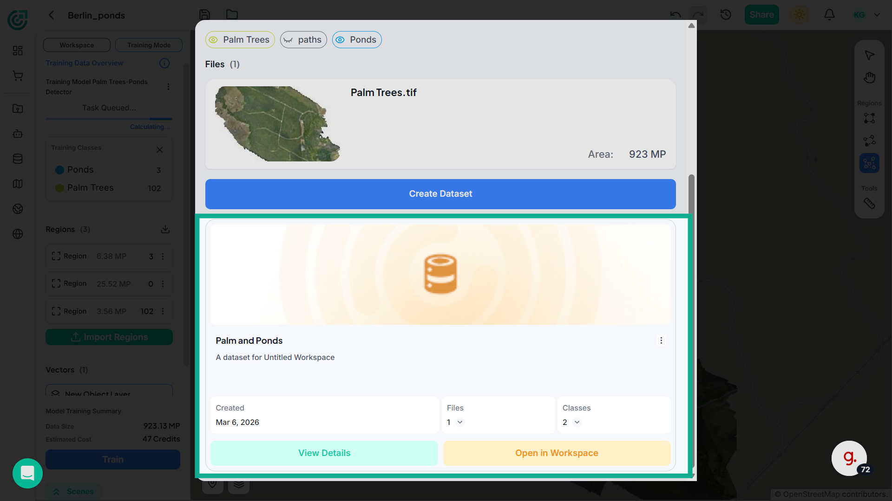This screenshot has width=892, height=501.
Task: Open the database sidebar icon
Action: [x=18, y=159]
